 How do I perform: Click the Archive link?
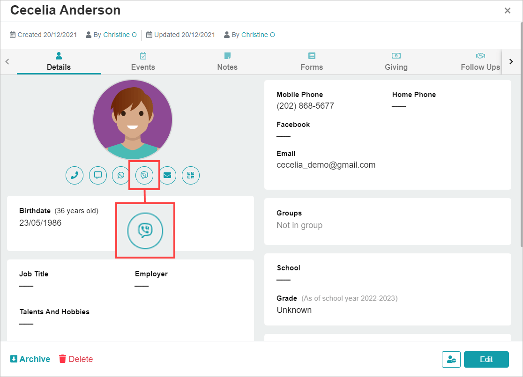tap(30, 359)
